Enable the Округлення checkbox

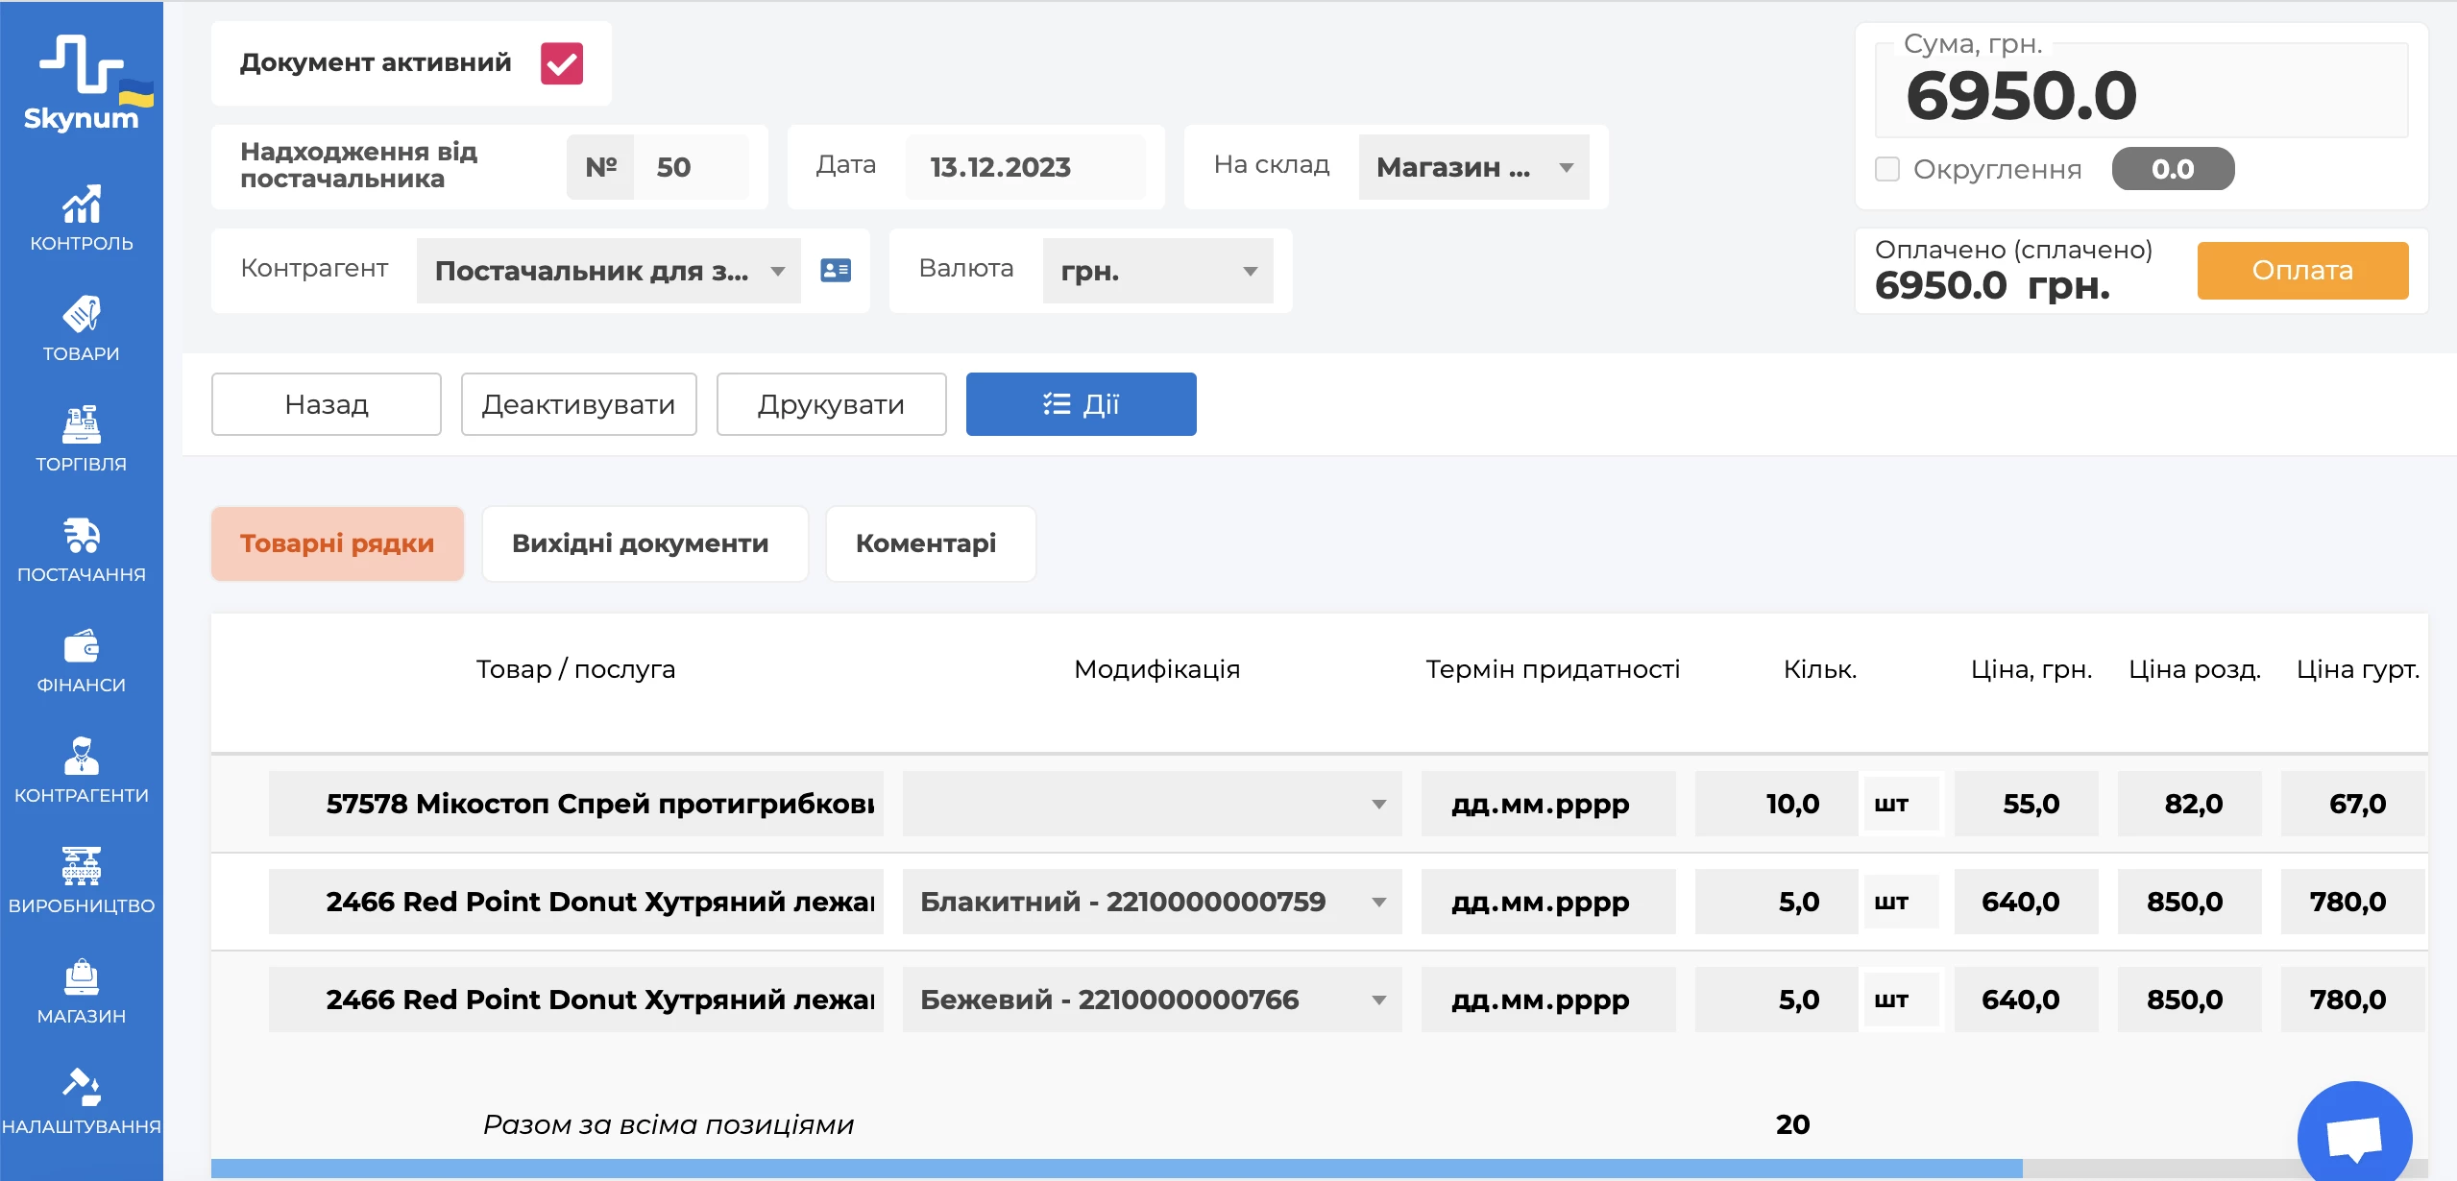pos(1887,169)
